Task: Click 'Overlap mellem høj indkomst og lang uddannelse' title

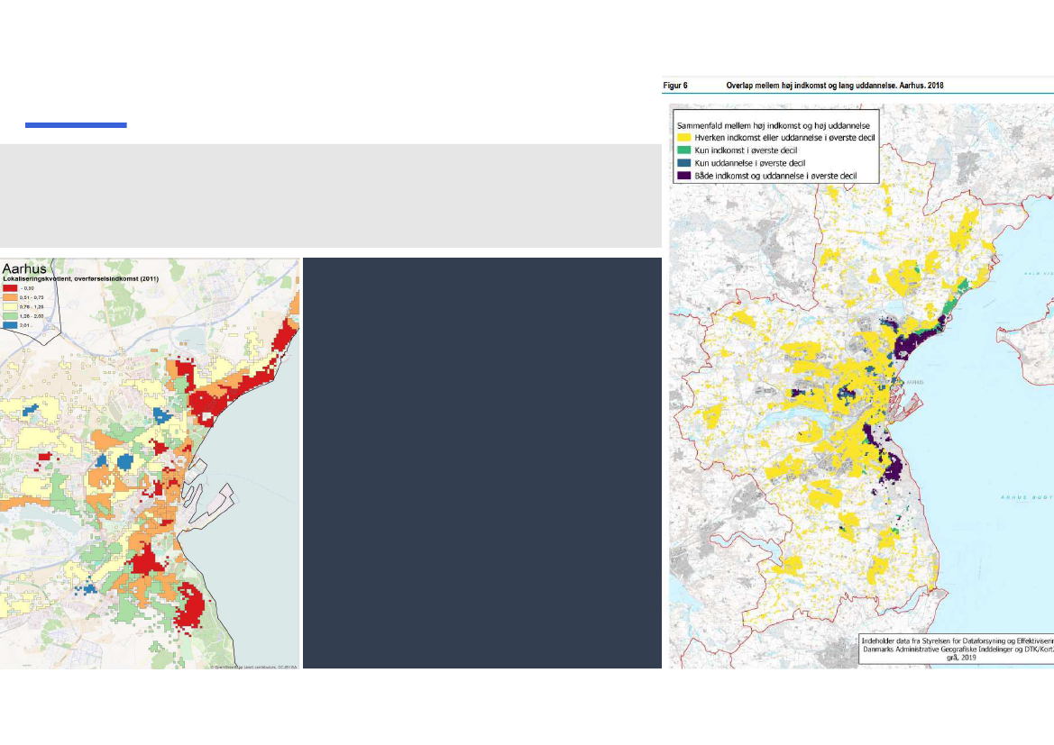Action: click(x=835, y=86)
